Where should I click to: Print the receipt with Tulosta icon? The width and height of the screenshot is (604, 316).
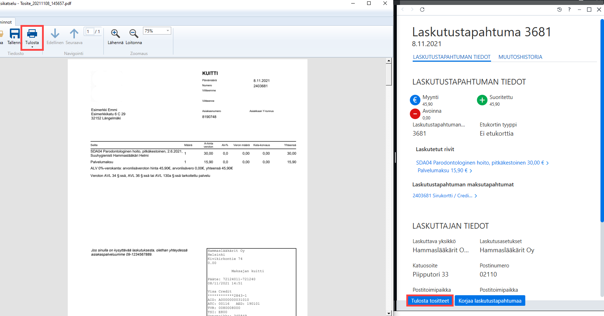coord(32,34)
